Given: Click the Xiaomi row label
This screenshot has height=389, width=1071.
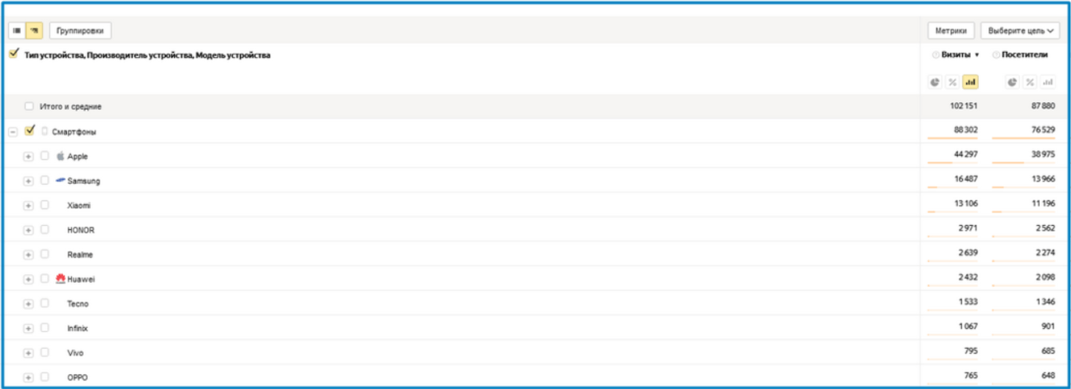Looking at the screenshot, I should tap(79, 205).
